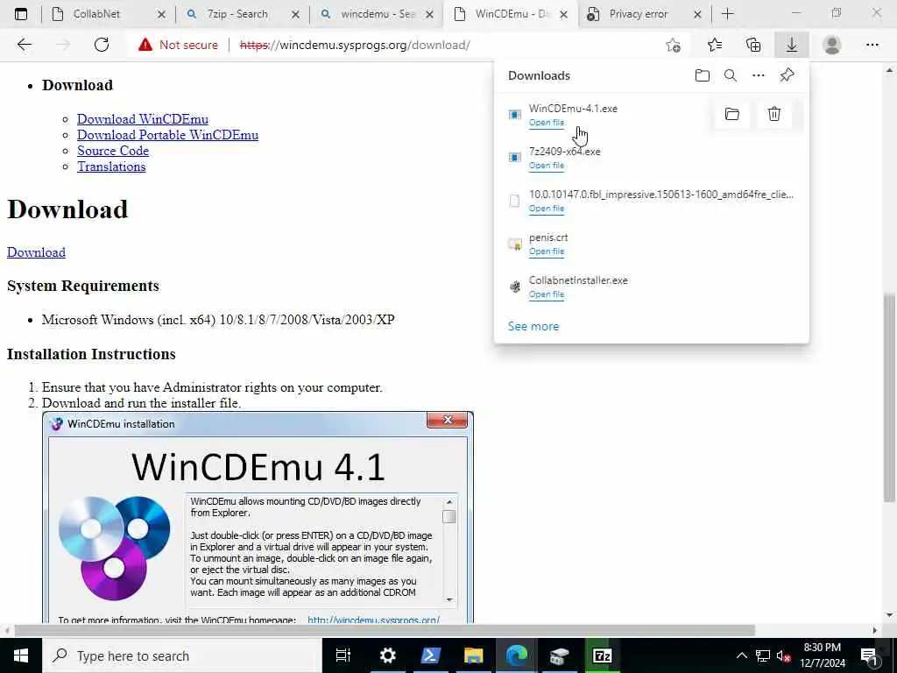Click the Not secure warning icon
Image resolution: width=897 pixels, height=673 pixels.
pyautogui.click(x=145, y=45)
